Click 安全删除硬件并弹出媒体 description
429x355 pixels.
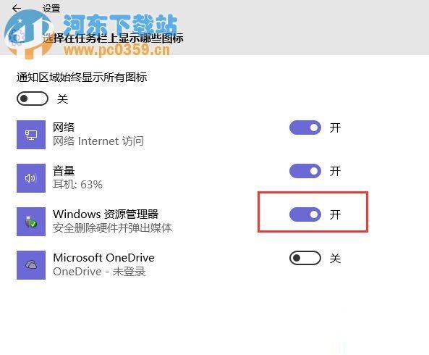112,228
